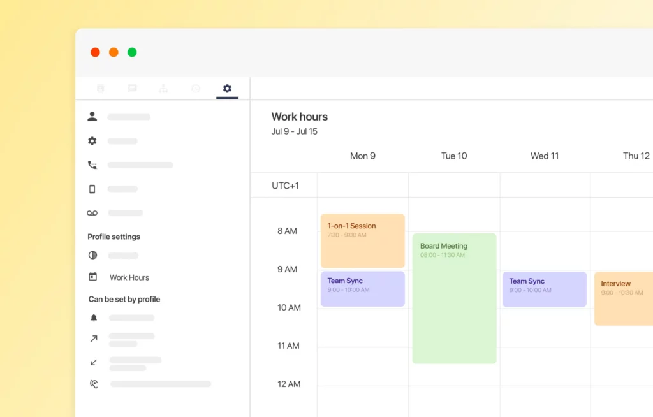The width and height of the screenshot is (653, 417).
Task: Open the 1-on-1 Session event
Action: tap(362, 240)
